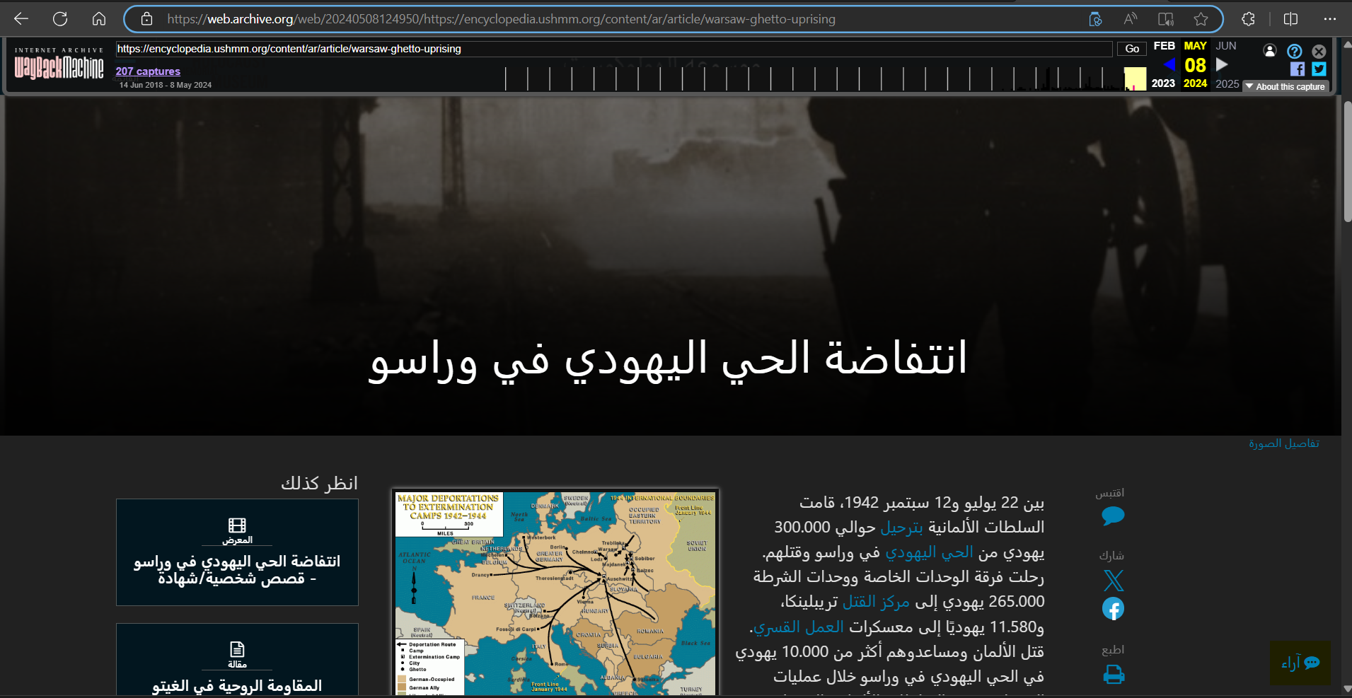
Task: Go to previous capture blue arrow
Action: click(1169, 64)
